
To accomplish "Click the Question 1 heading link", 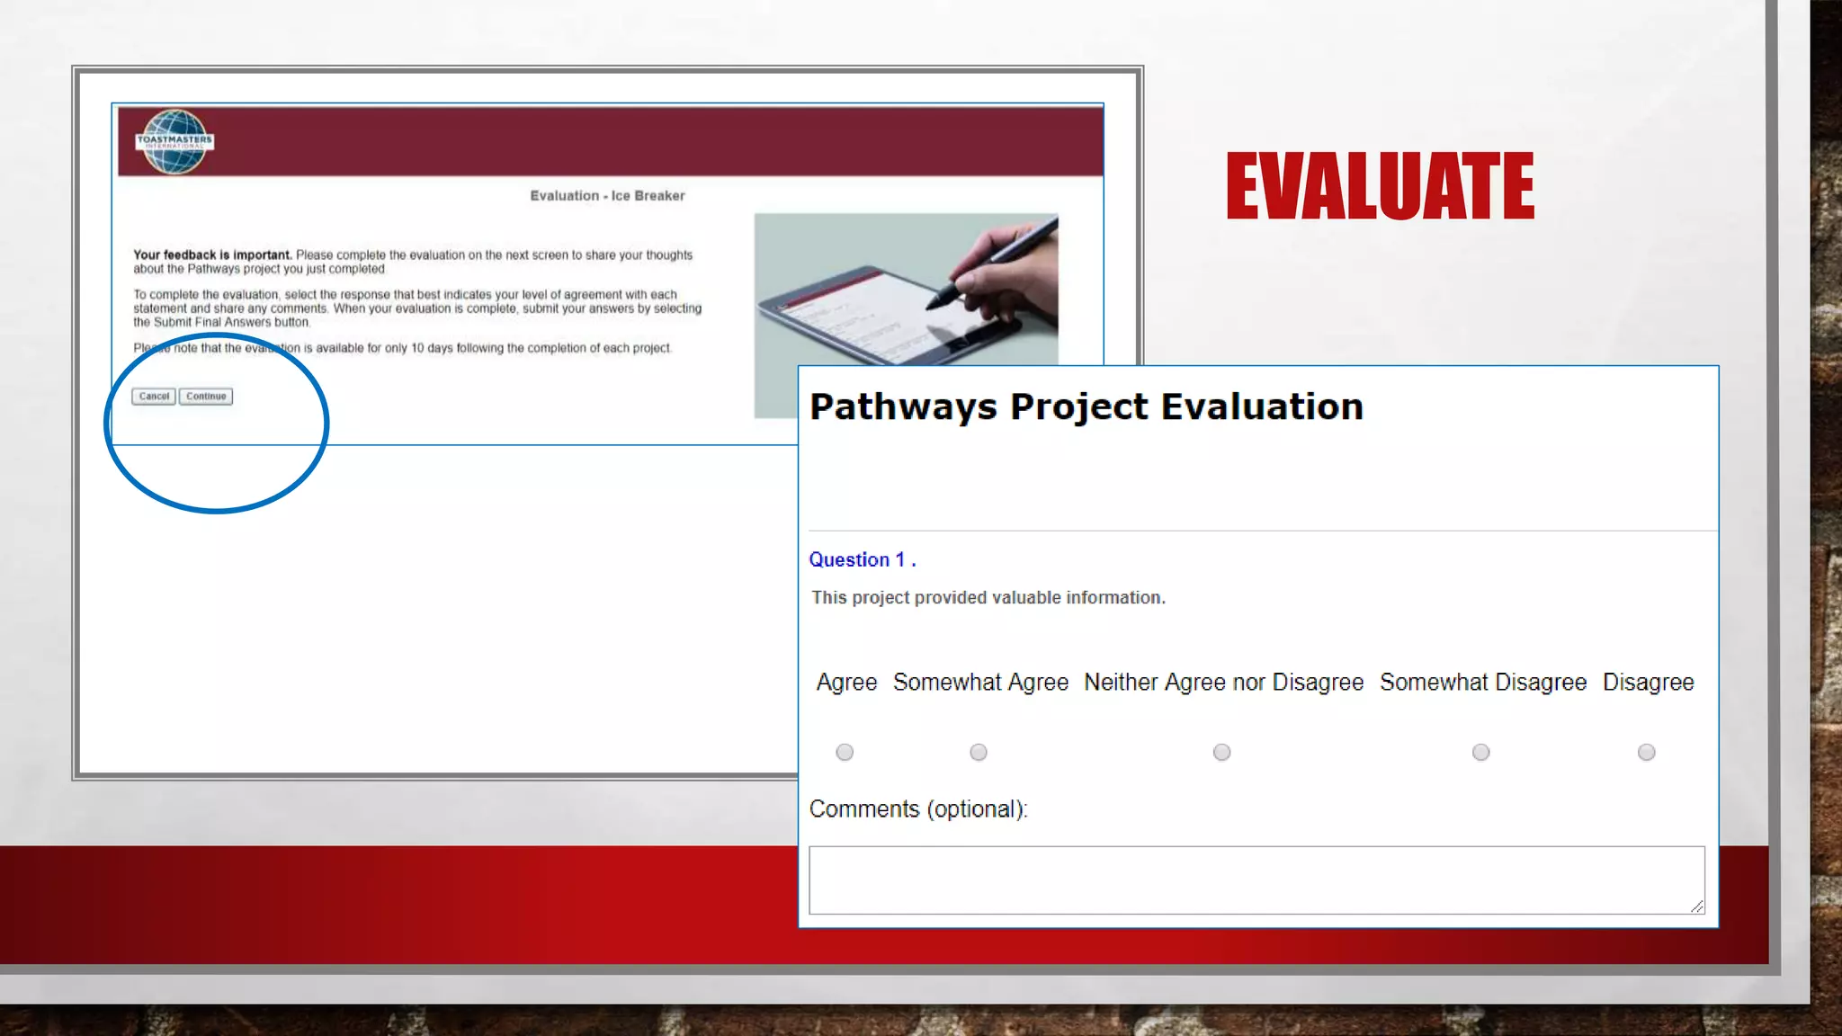I will tap(862, 559).
